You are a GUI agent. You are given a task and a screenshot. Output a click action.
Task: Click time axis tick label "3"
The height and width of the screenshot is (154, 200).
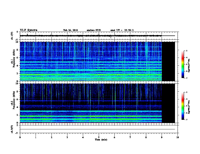tap(67, 137)
